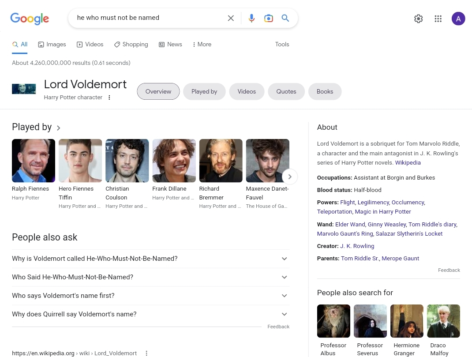Switch to the Videos search tab
This screenshot has height=357, width=472.
click(x=90, y=45)
